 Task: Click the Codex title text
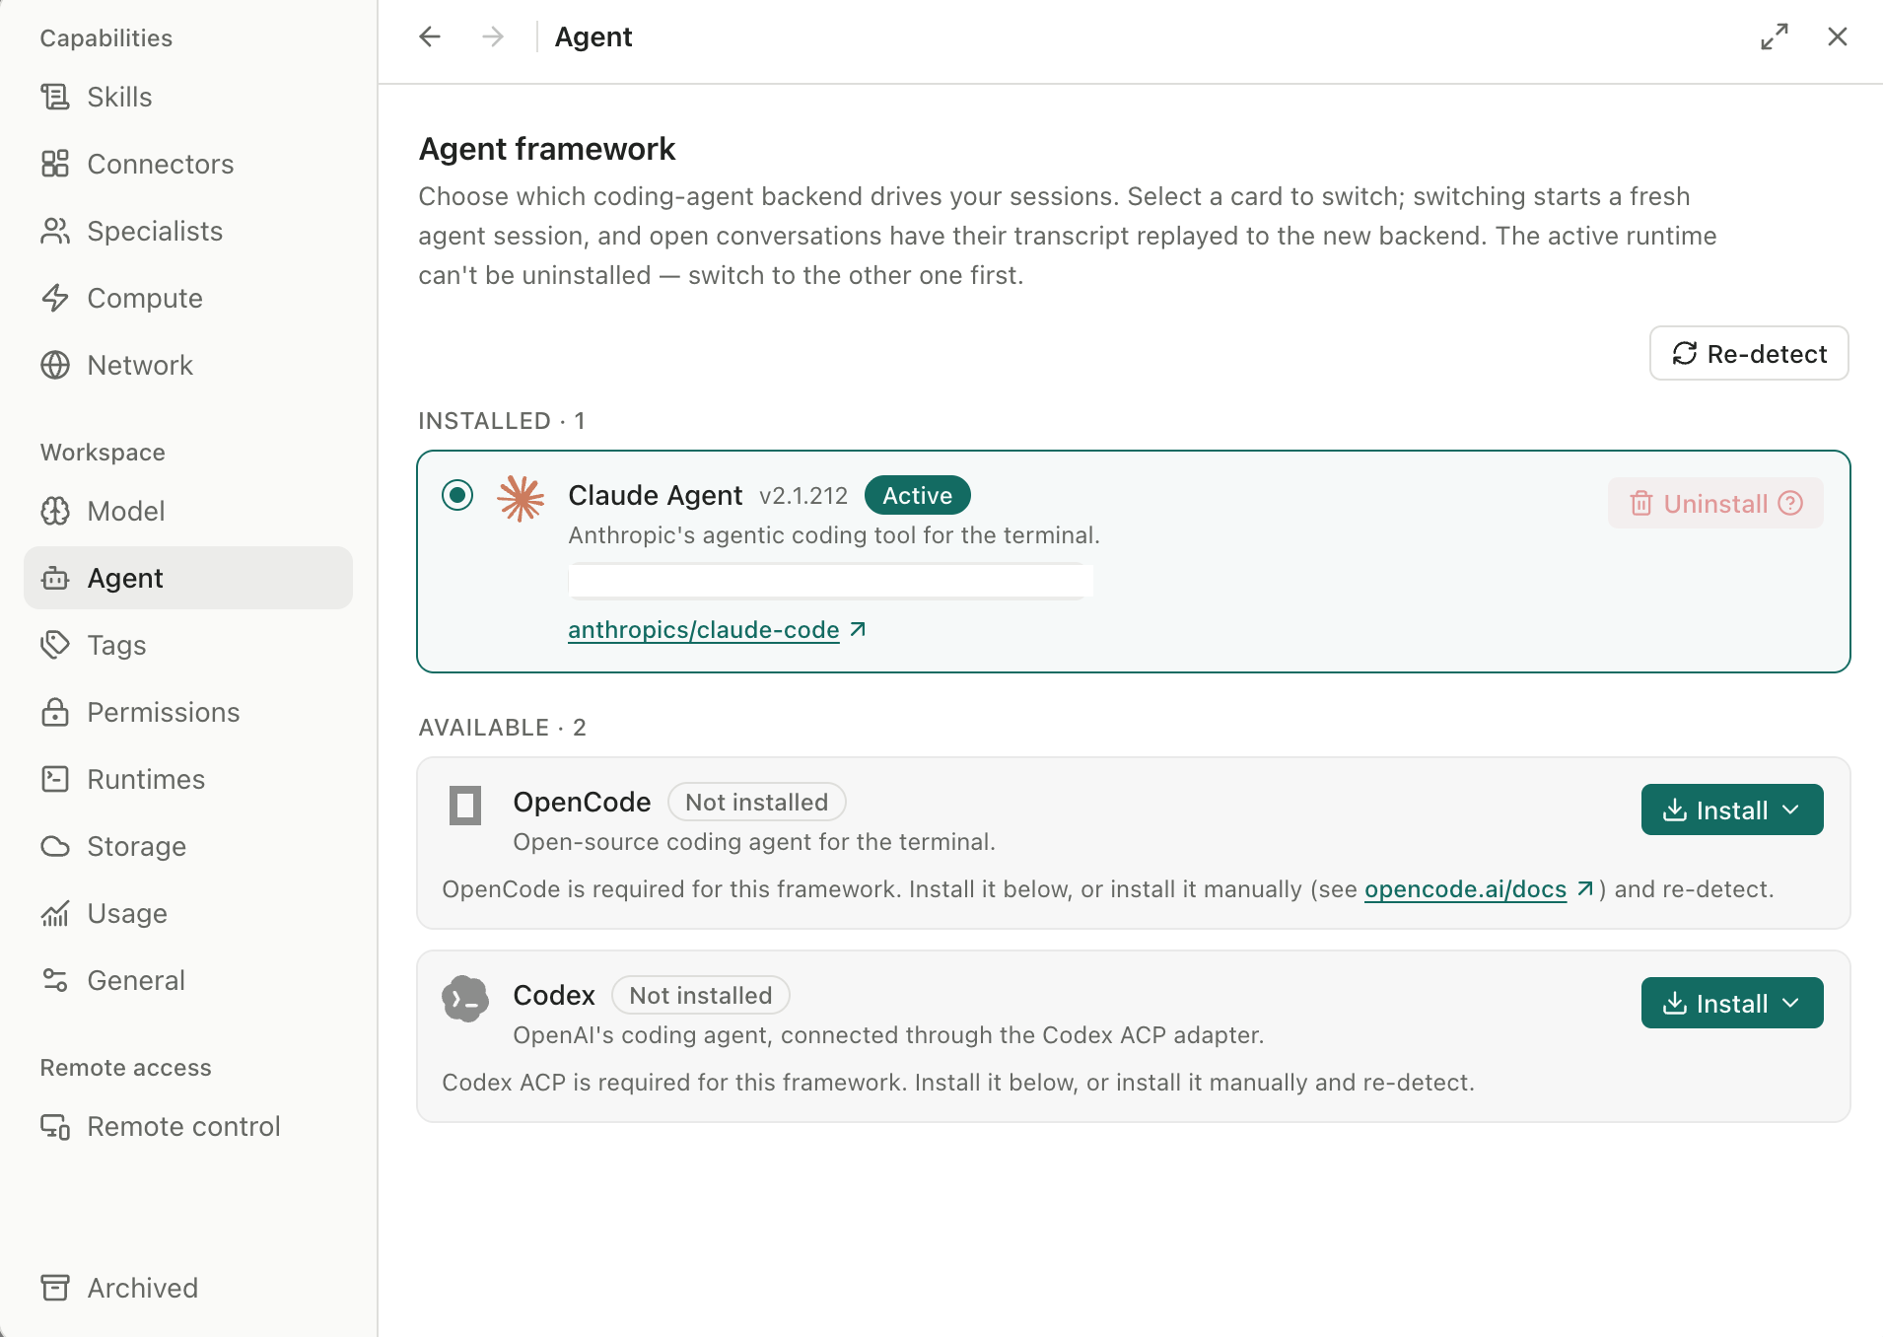(554, 995)
